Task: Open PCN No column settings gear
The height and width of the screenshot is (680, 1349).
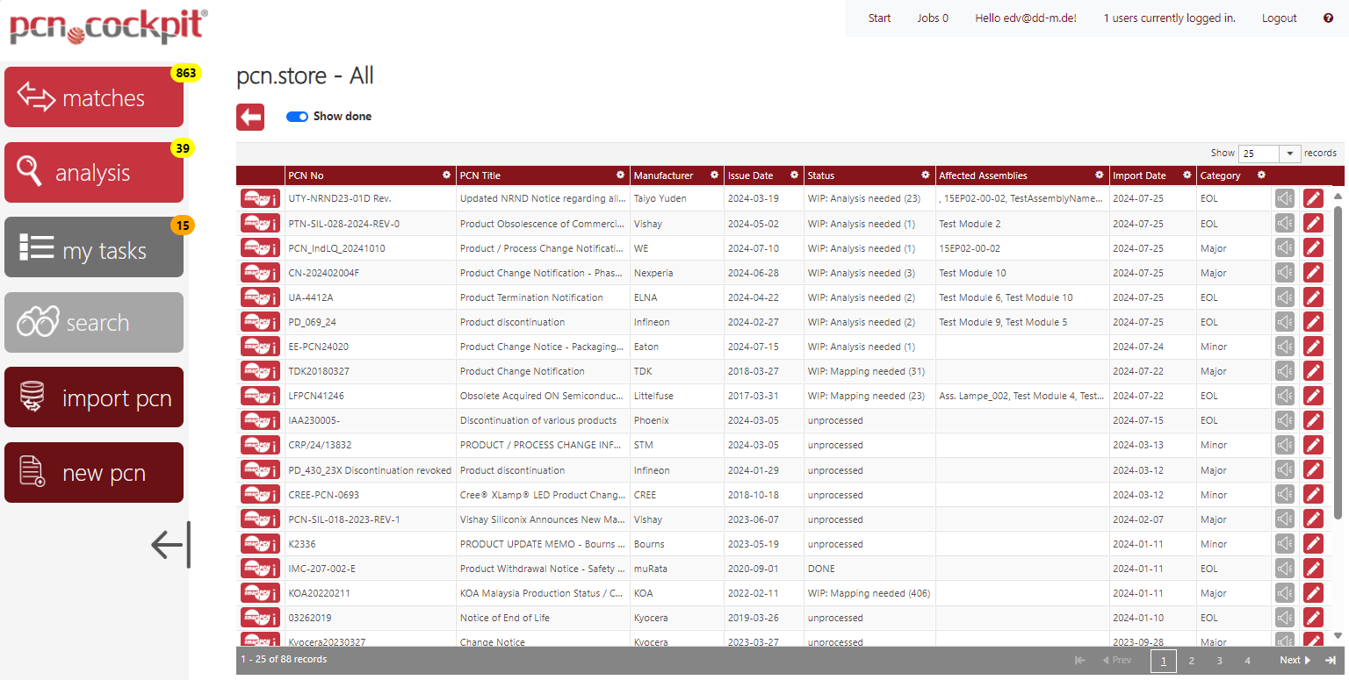Action: (x=446, y=175)
